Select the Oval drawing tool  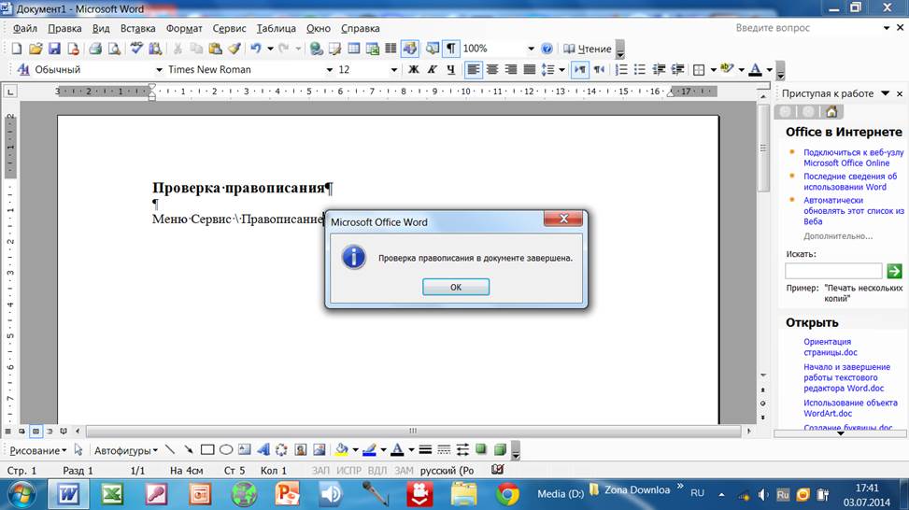(x=226, y=449)
